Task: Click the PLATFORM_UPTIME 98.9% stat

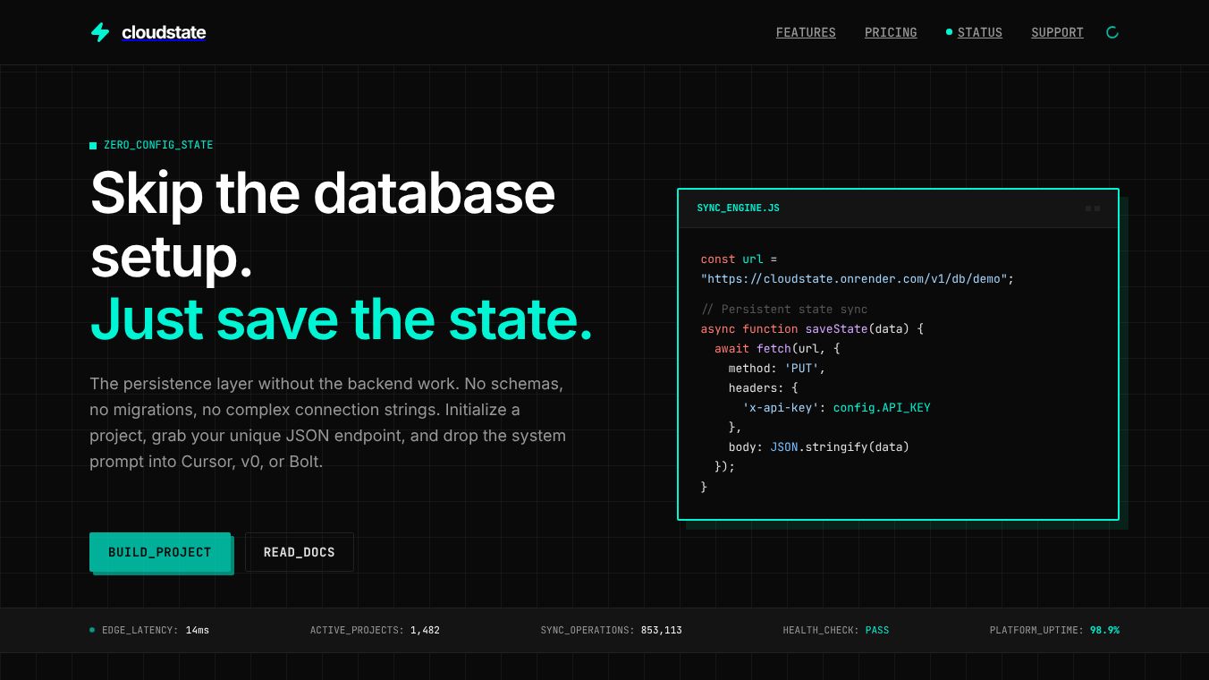Action: [x=1054, y=630]
